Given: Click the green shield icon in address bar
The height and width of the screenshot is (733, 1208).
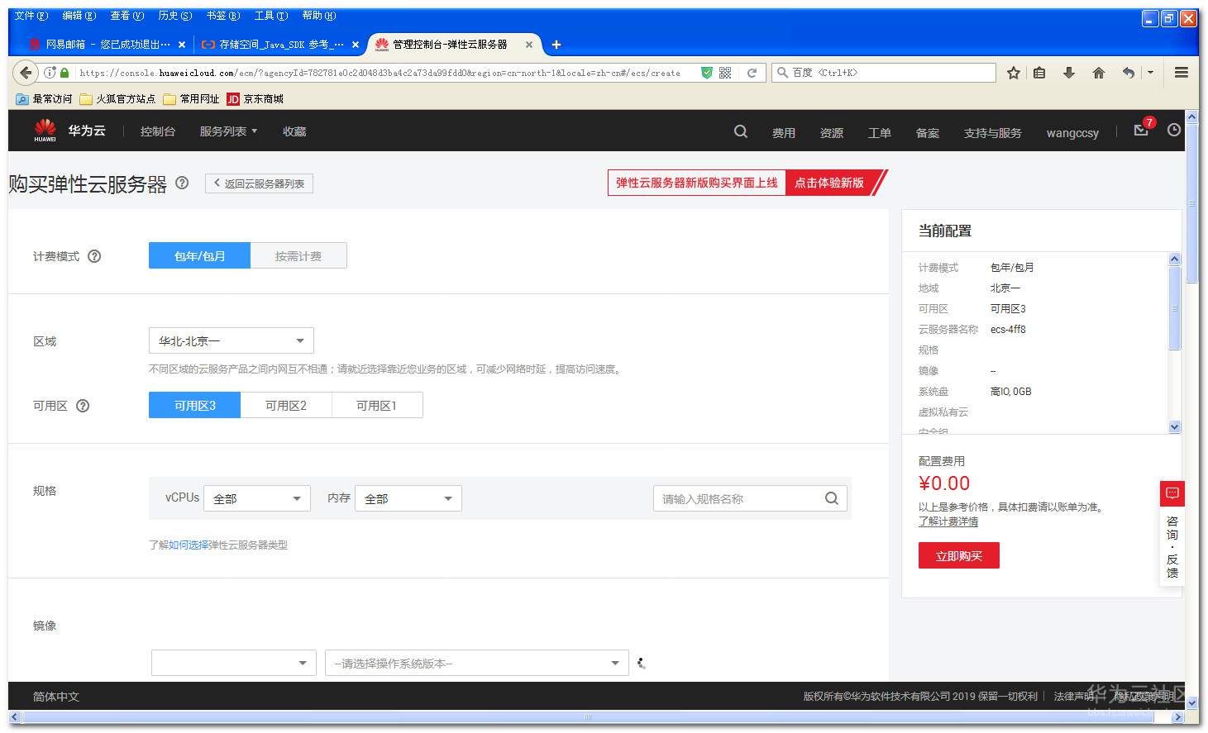Looking at the screenshot, I should click(706, 73).
